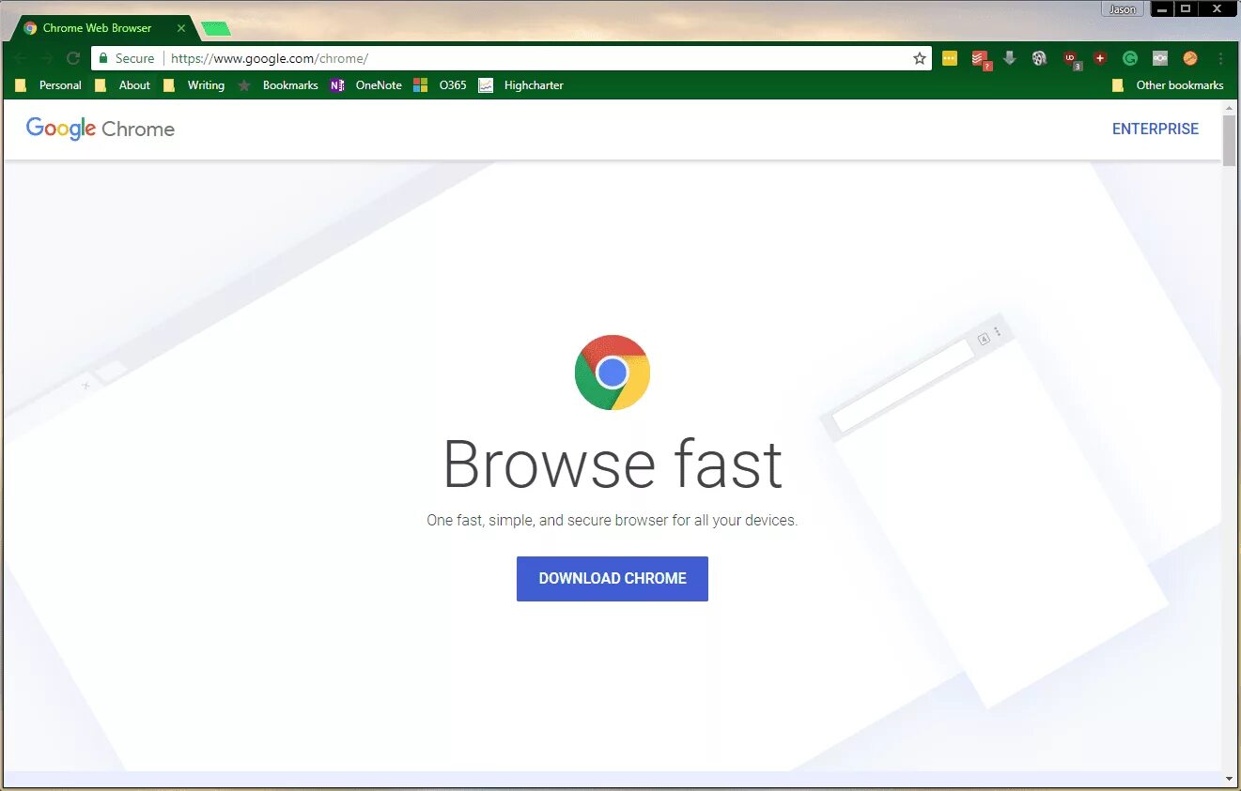Click the gray download arrow extension icon
This screenshot has width=1241, height=791.
(x=1010, y=57)
